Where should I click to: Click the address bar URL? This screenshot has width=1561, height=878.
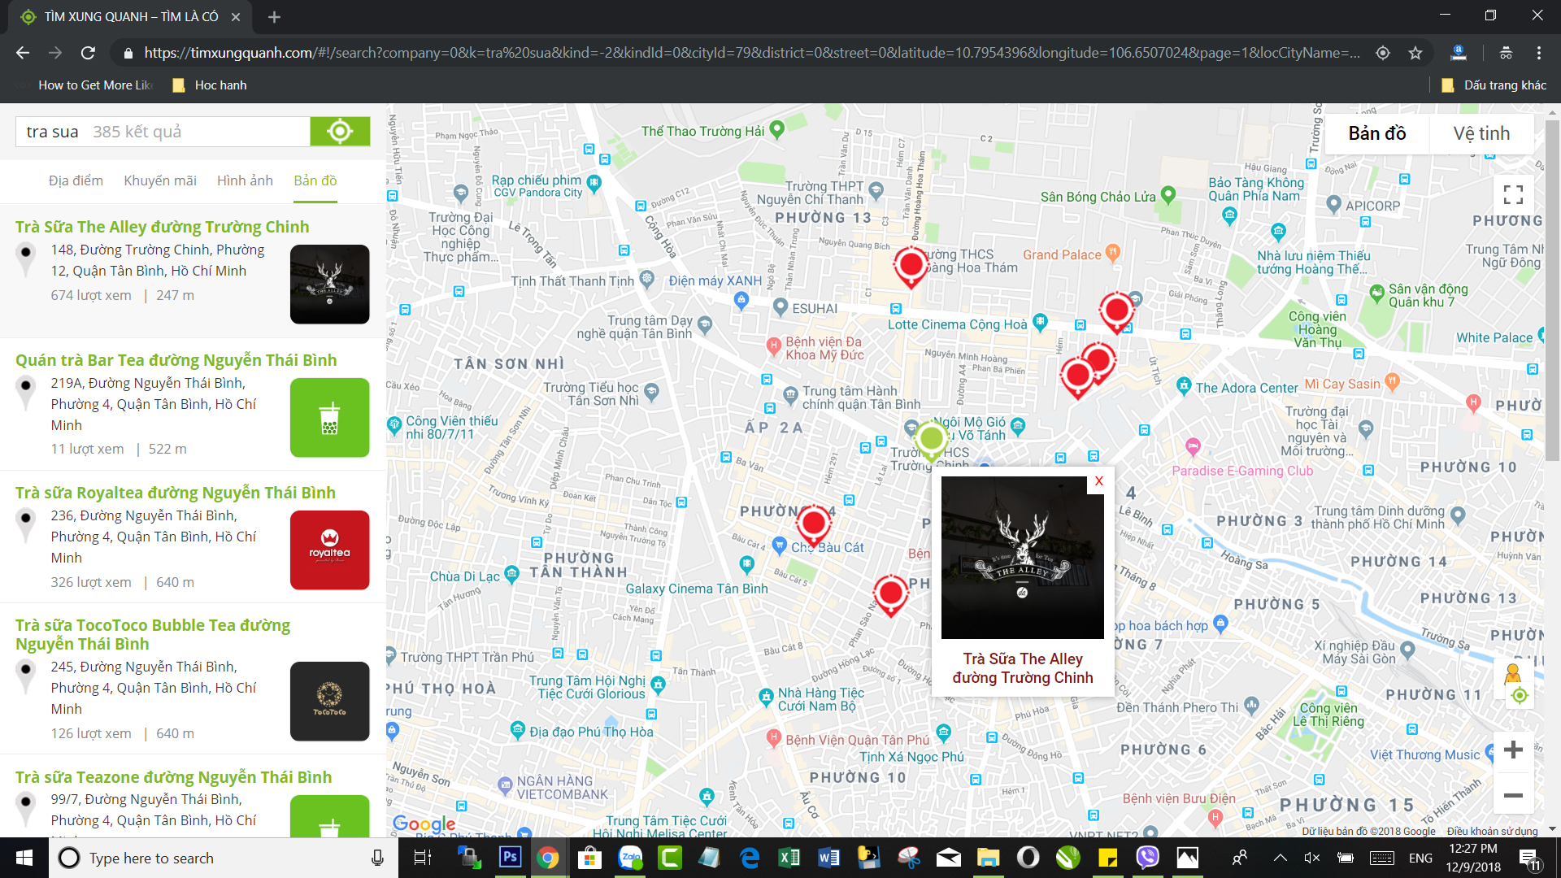pos(751,53)
